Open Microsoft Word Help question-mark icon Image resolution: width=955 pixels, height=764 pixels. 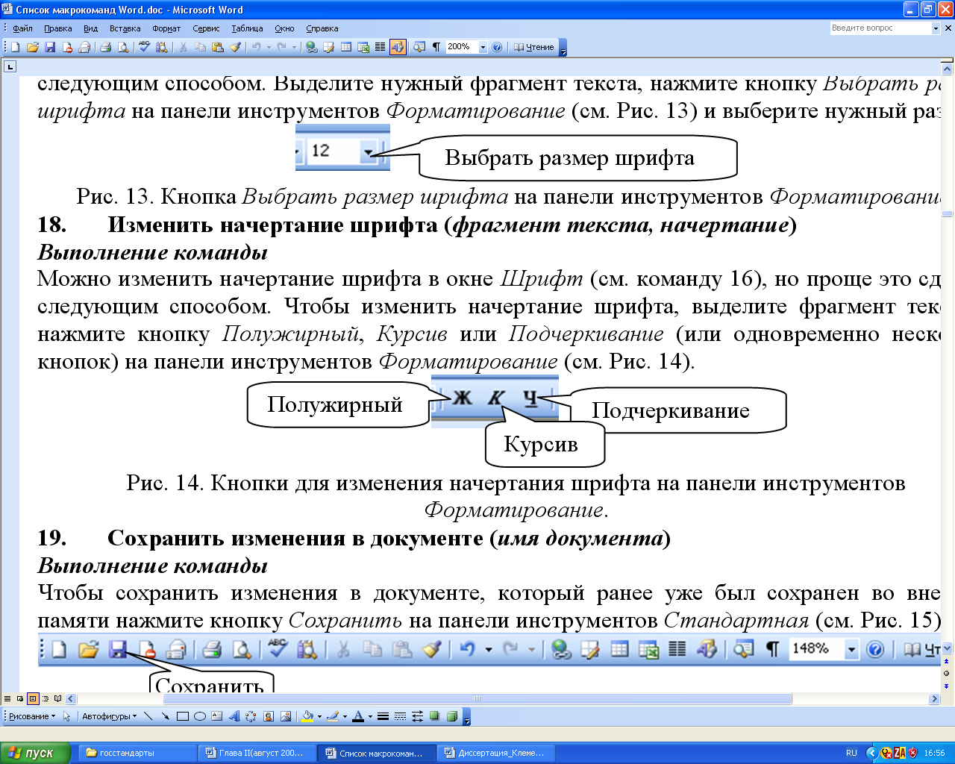pyautogui.click(x=497, y=47)
